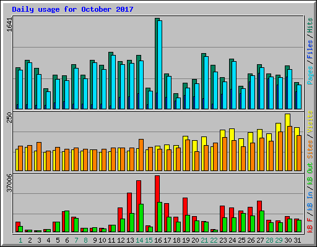317x247 pixels.
Task: Click the yellow Visits bar for day 24
Action: (x=231, y=149)
